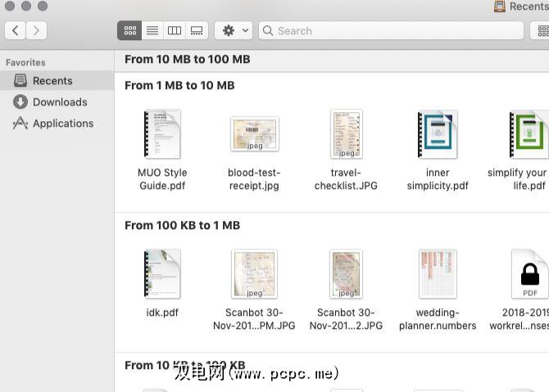Select the MUO Style Guide.pdf thumbnail
The image size is (549, 392).
pyautogui.click(x=162, y=134)
